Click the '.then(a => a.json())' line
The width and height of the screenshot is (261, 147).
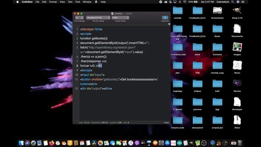click(x=93, y=57)
